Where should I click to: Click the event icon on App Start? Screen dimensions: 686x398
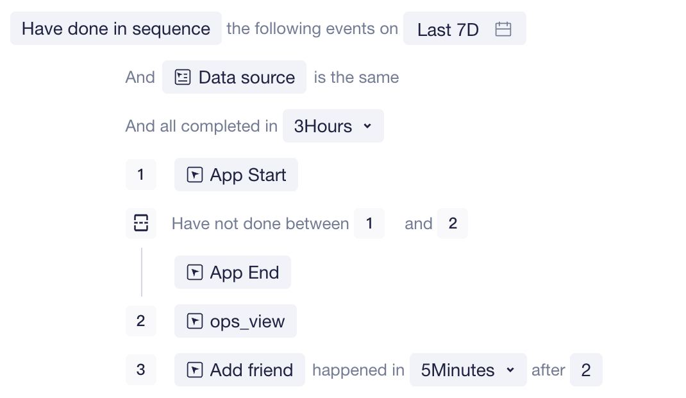coord(195,175)
